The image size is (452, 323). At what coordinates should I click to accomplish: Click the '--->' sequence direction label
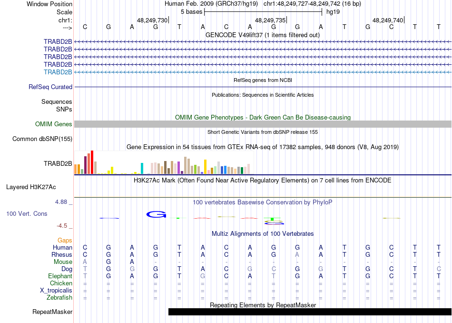pyautogui.click(x=68, y=28)
